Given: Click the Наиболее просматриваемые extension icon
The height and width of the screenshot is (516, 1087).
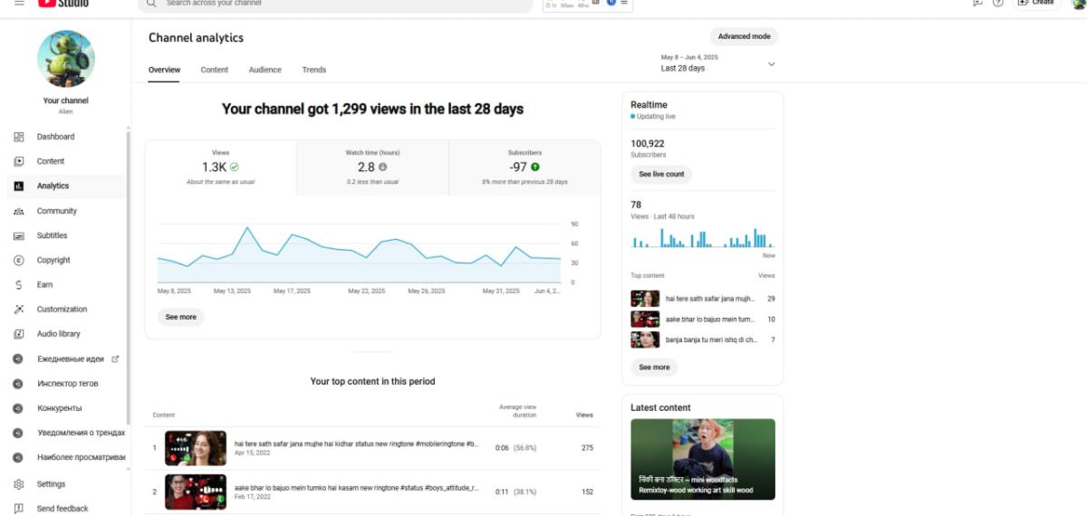Looking at the screenshot, I should (x=19, y=457).
